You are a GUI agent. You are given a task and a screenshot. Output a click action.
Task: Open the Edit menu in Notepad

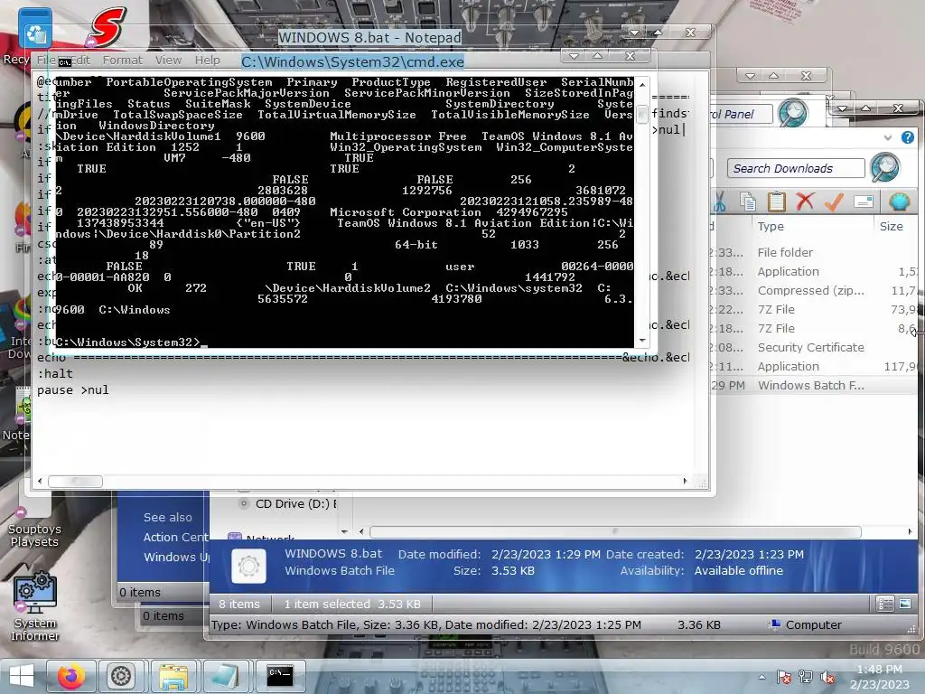(81, 60)
